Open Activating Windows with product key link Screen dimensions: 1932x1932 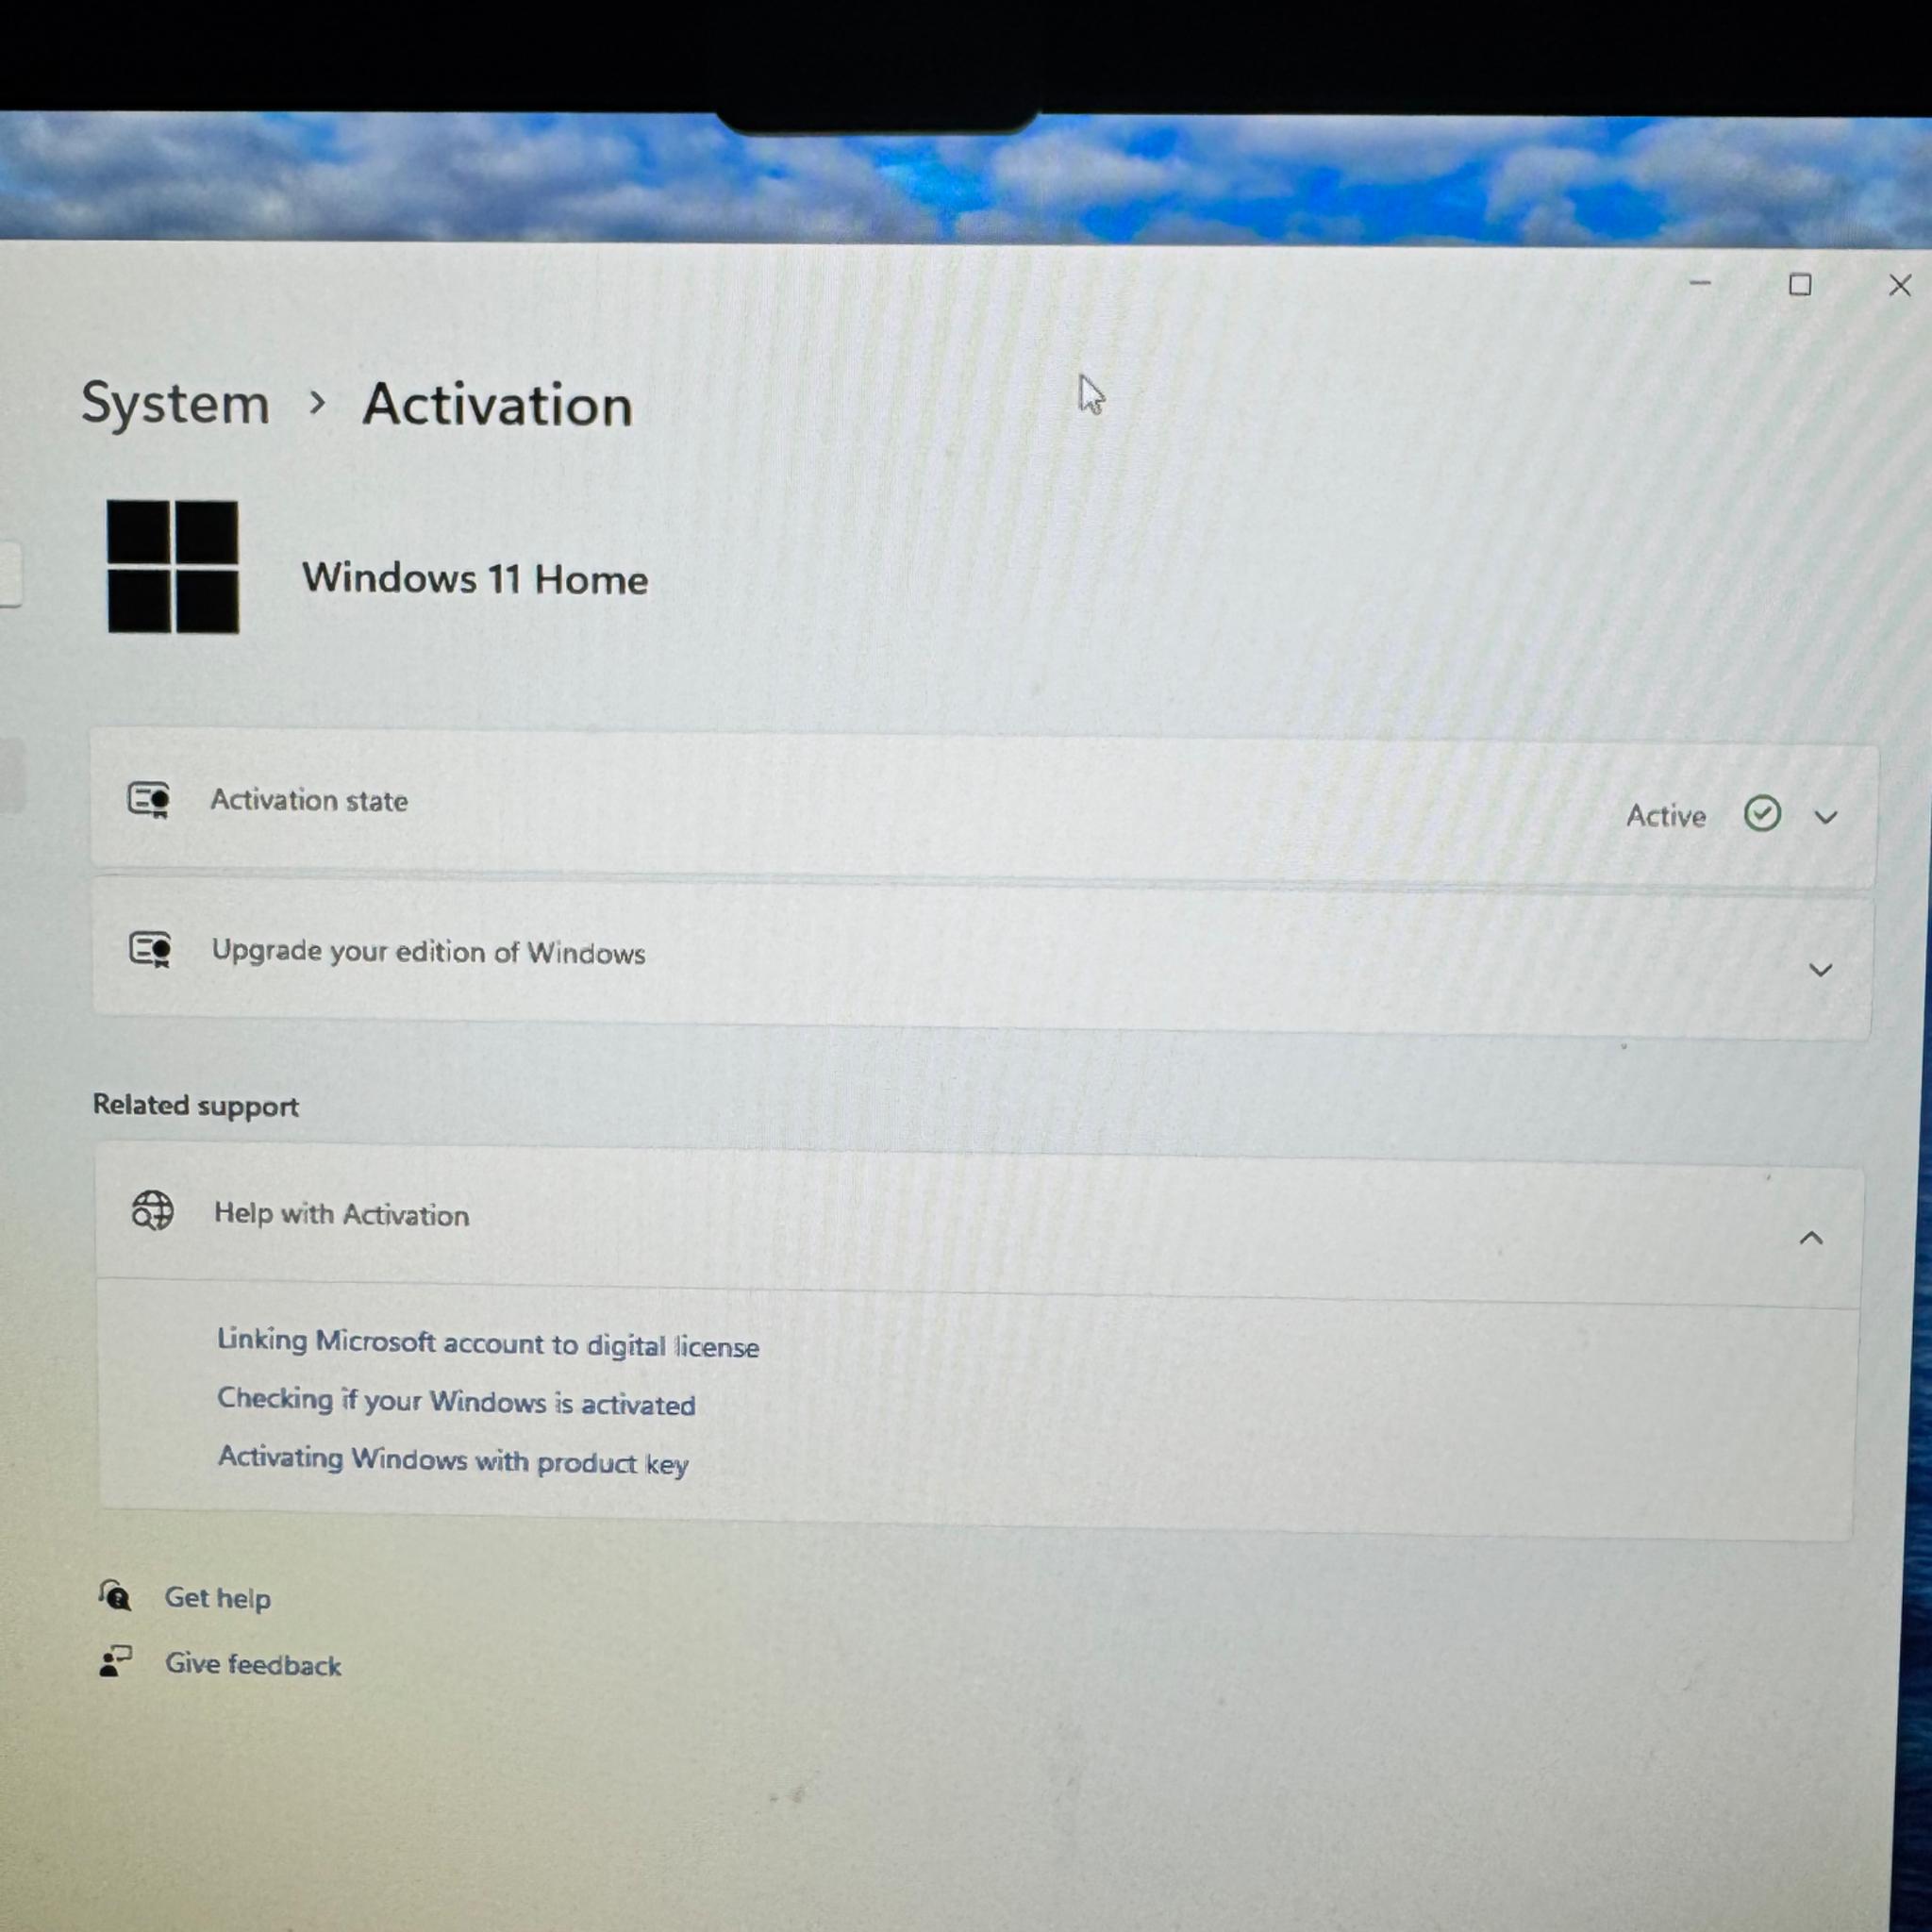(x=453, y=1461)
